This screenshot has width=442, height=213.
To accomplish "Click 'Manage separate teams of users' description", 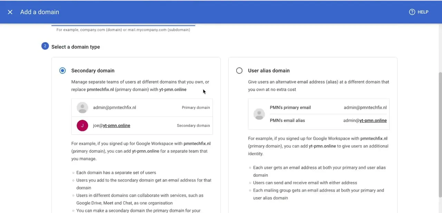I will click(140, 86).
